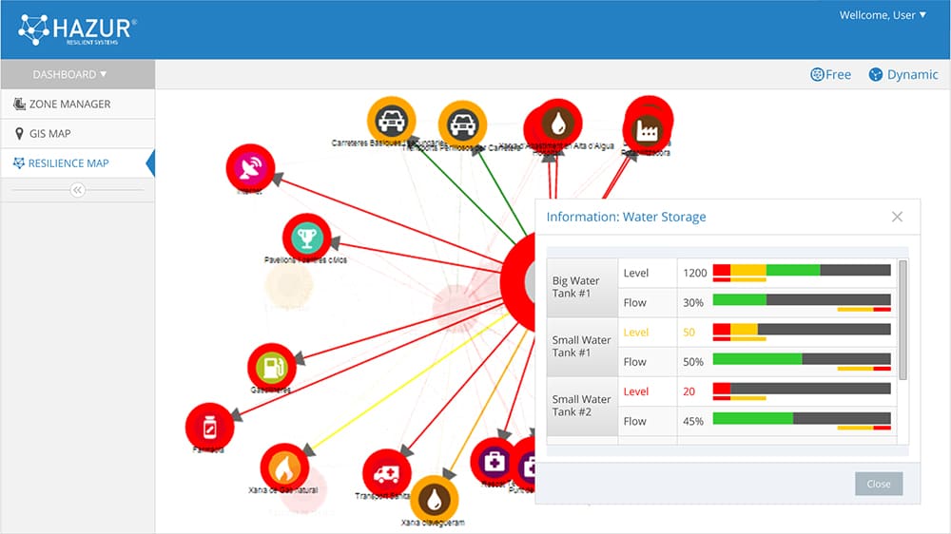Select the Carreteres Basiques car node
Screen dimensions: 951x534
tap(391, 121)
